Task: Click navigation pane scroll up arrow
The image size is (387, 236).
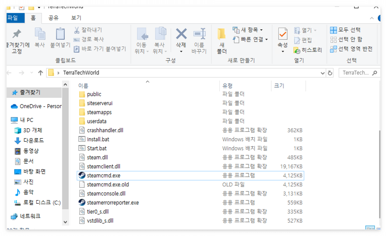Action: click(x=66, y=84)
